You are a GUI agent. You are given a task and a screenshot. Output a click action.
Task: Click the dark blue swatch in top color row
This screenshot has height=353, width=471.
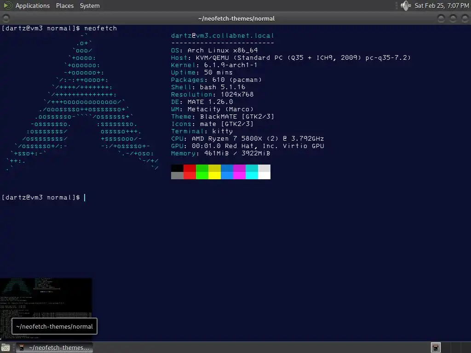pos(227,168)
